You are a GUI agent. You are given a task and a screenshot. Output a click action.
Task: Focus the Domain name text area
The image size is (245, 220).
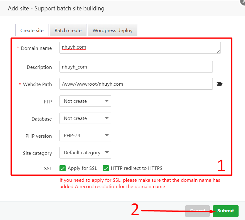pos(140,48)
